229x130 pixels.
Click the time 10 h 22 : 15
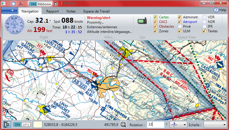click(x=72, y=27)
